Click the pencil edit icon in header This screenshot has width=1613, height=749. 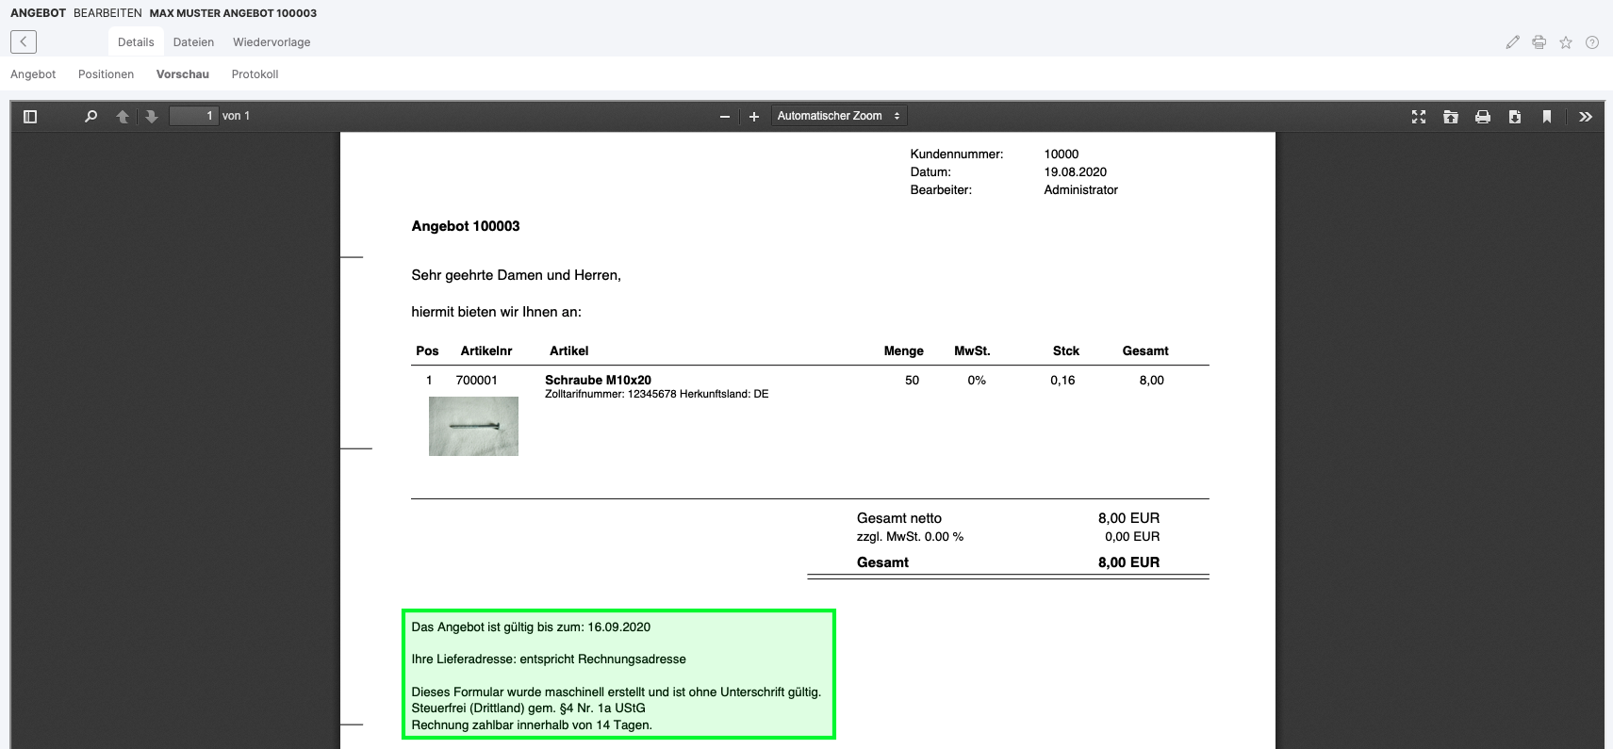click(1512, 42)
